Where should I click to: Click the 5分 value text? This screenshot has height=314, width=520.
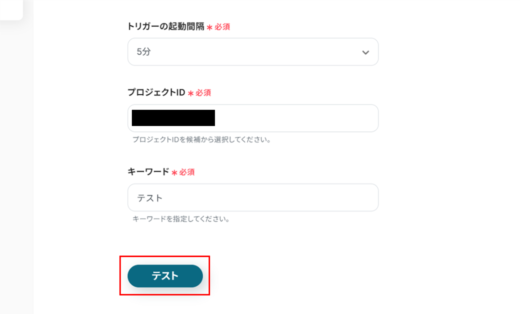(144, 52)
